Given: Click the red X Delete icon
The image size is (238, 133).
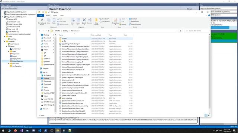Looking at the screenshot, I should (84, 20).
